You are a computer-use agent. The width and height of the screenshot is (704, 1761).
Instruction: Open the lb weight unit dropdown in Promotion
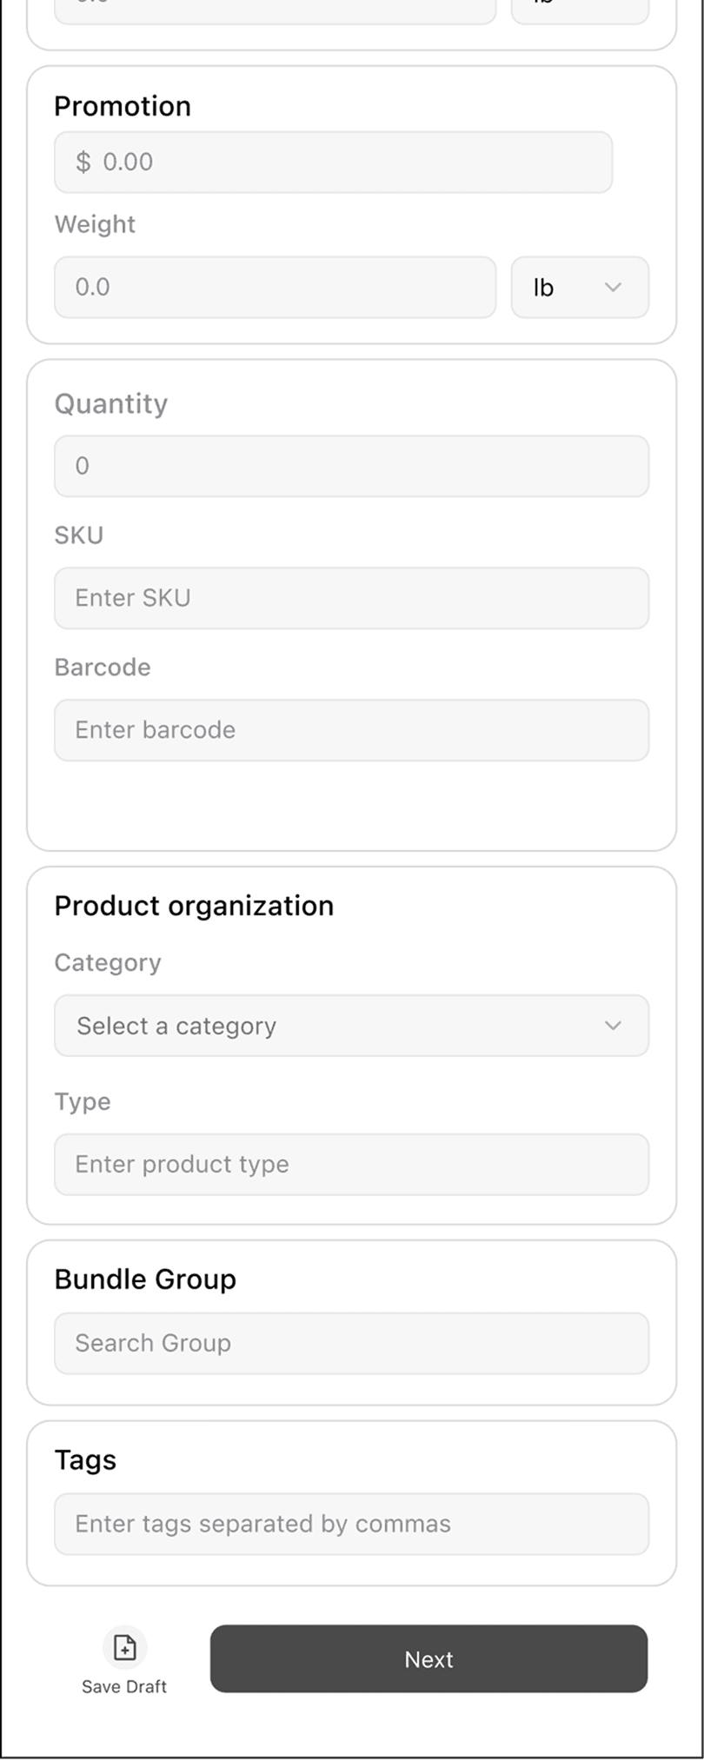(580, 287)
